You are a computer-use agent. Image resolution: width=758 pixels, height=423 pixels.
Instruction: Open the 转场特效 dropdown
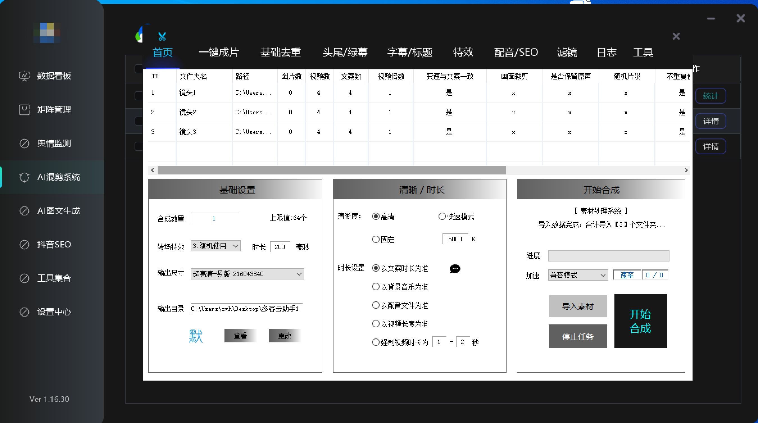[x=215, y=246]
